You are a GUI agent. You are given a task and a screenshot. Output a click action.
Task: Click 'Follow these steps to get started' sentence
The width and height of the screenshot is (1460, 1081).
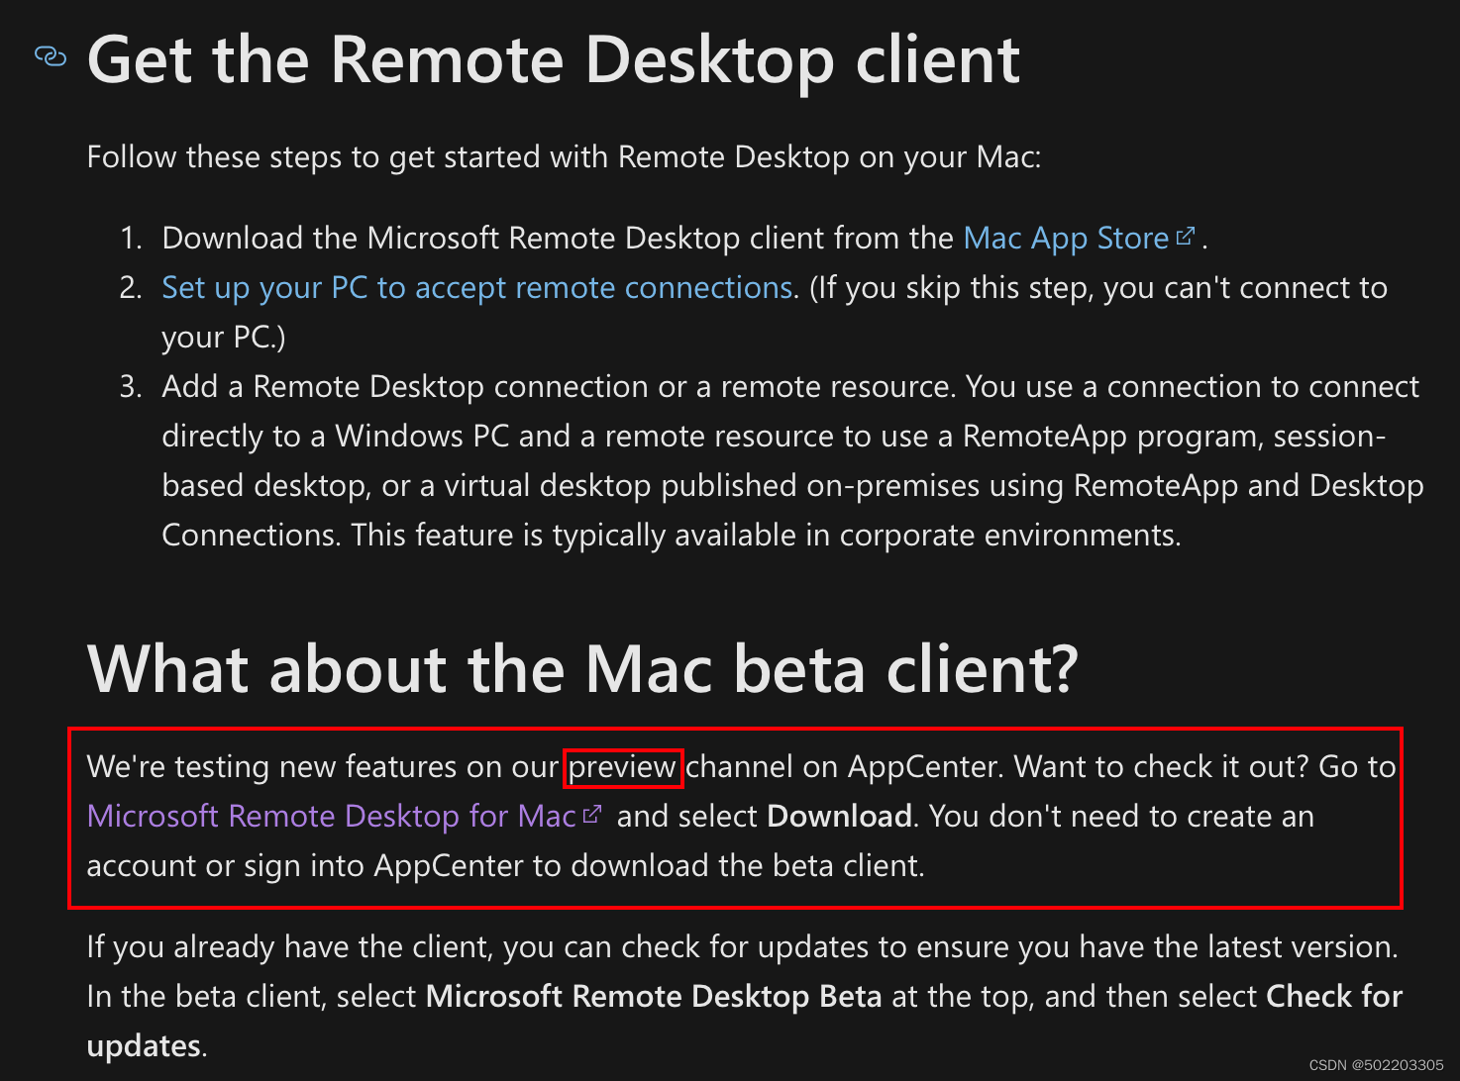click(x=564, y=157)
